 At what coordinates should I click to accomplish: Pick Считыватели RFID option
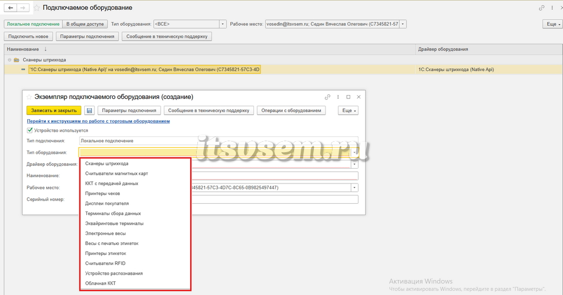tap(135, 264)
